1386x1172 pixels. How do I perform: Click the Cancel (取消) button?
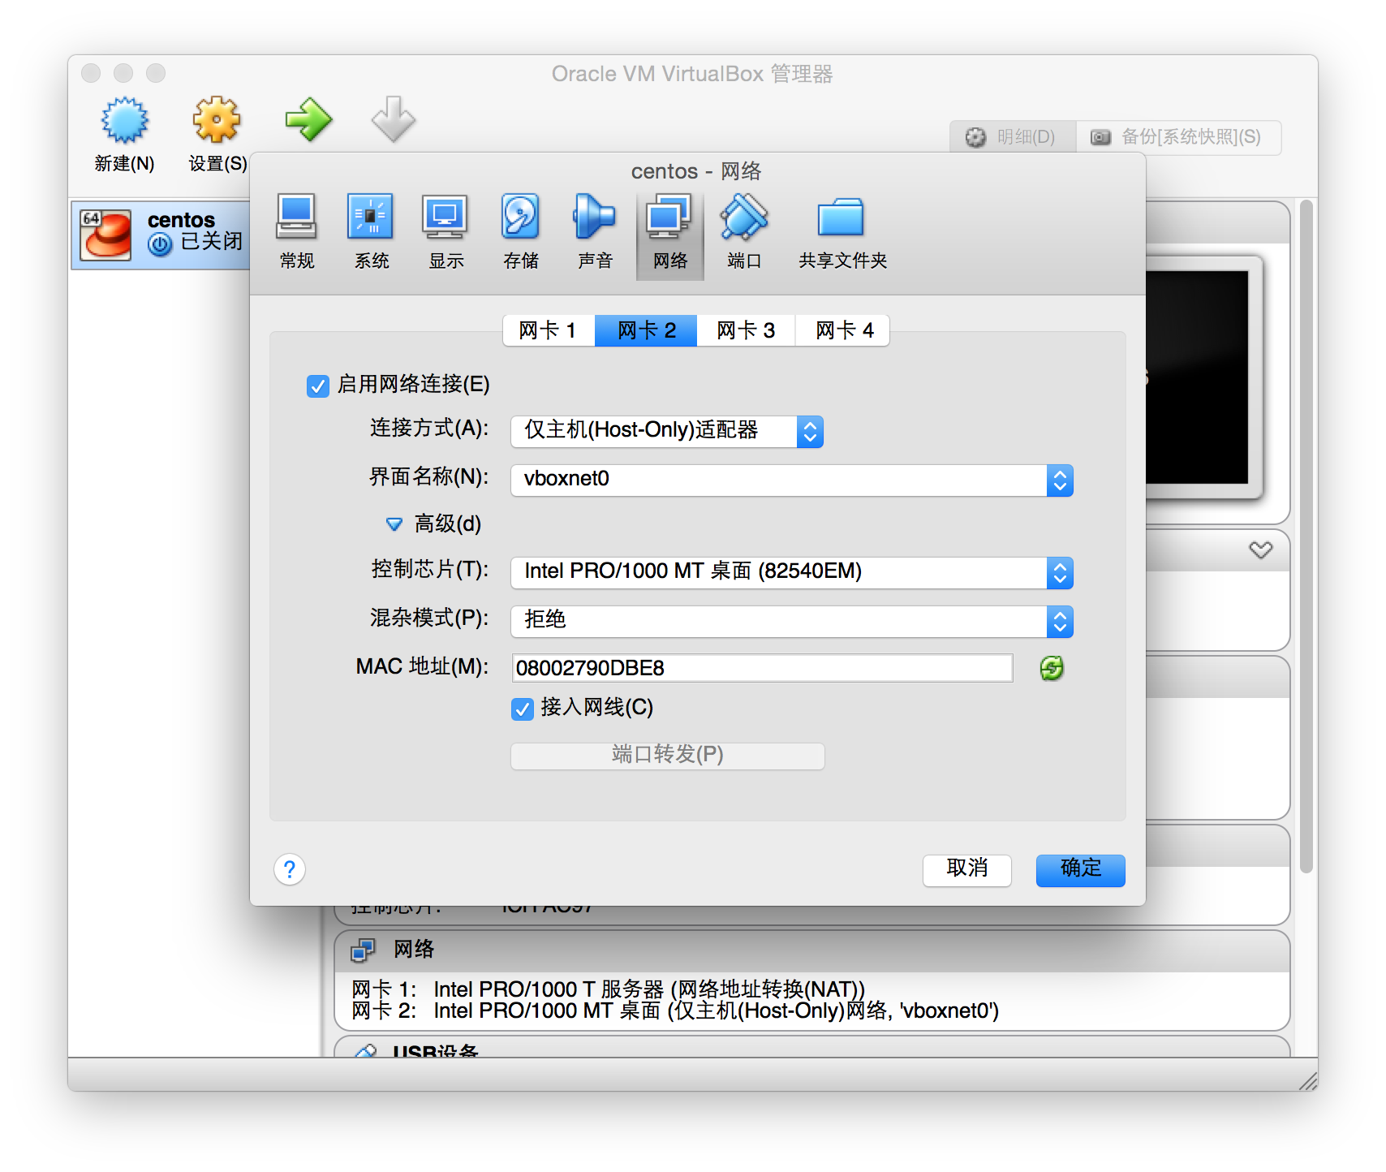click(966, 869)
